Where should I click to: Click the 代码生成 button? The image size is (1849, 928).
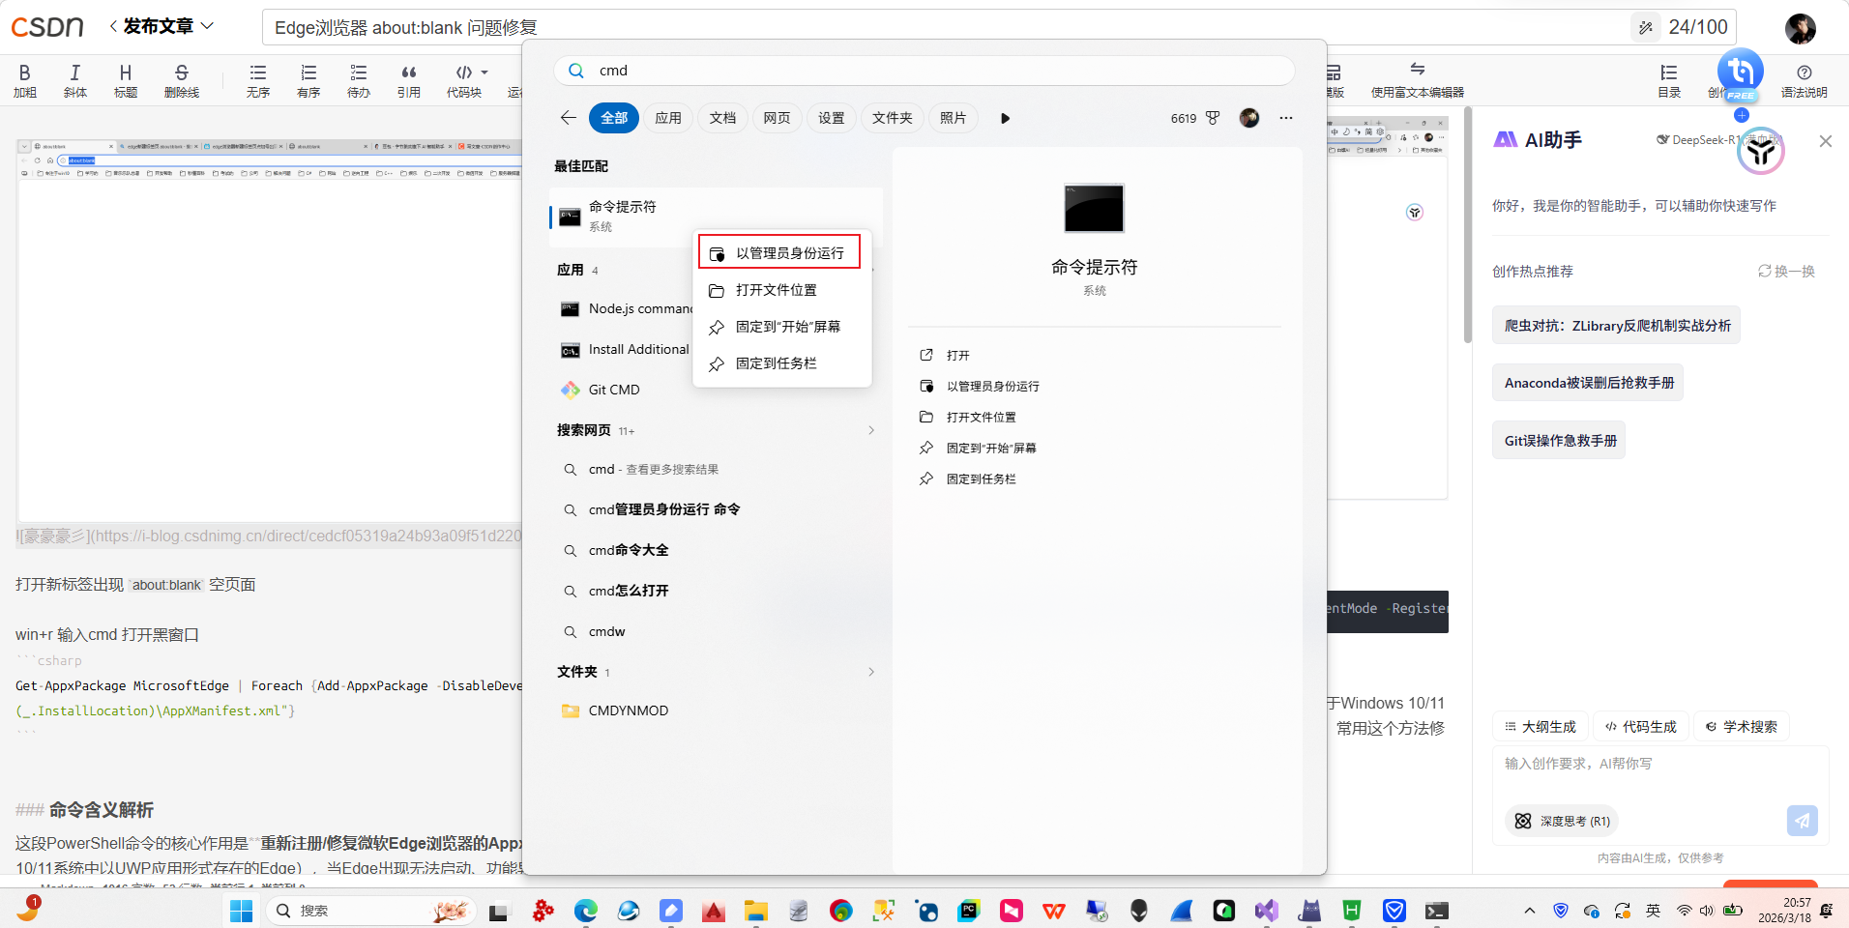pos(1641,727)
